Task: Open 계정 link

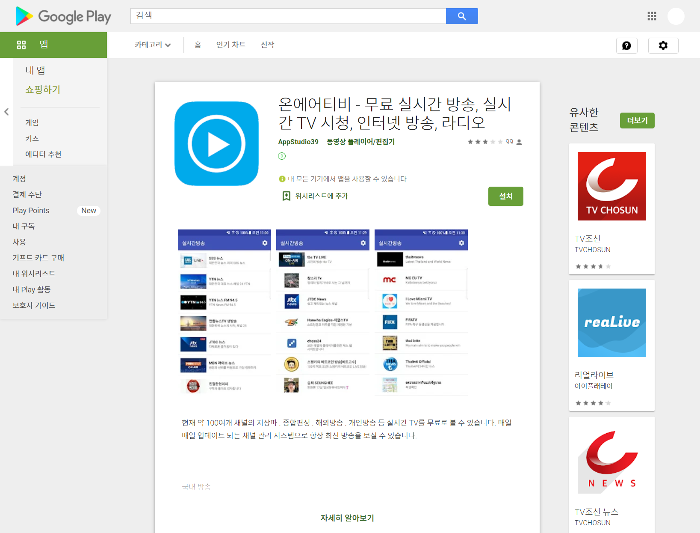Action: click(19, 179)
